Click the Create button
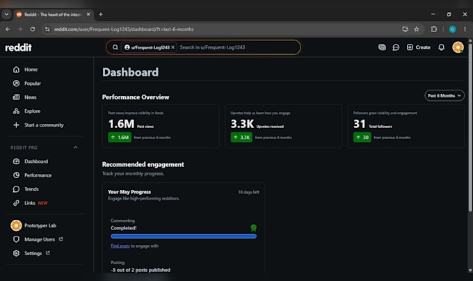 pyautogui.click(x=419, y=47)
